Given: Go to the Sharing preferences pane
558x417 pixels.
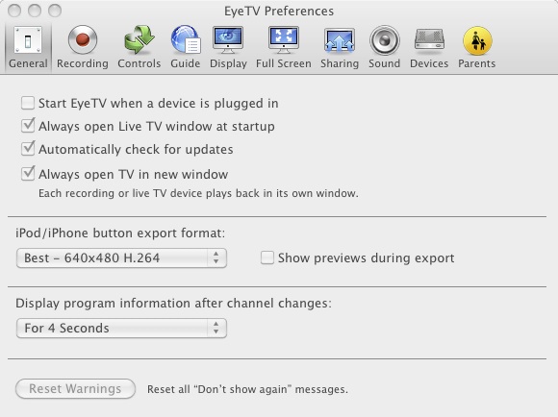Looking at the screenshot, I should pyautogui.click(x=340, y=48).
